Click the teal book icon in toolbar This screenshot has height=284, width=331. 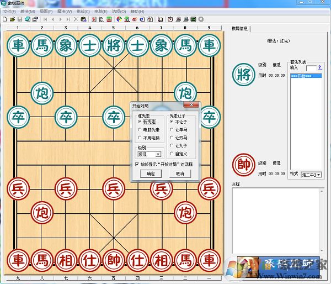point(28,19)
